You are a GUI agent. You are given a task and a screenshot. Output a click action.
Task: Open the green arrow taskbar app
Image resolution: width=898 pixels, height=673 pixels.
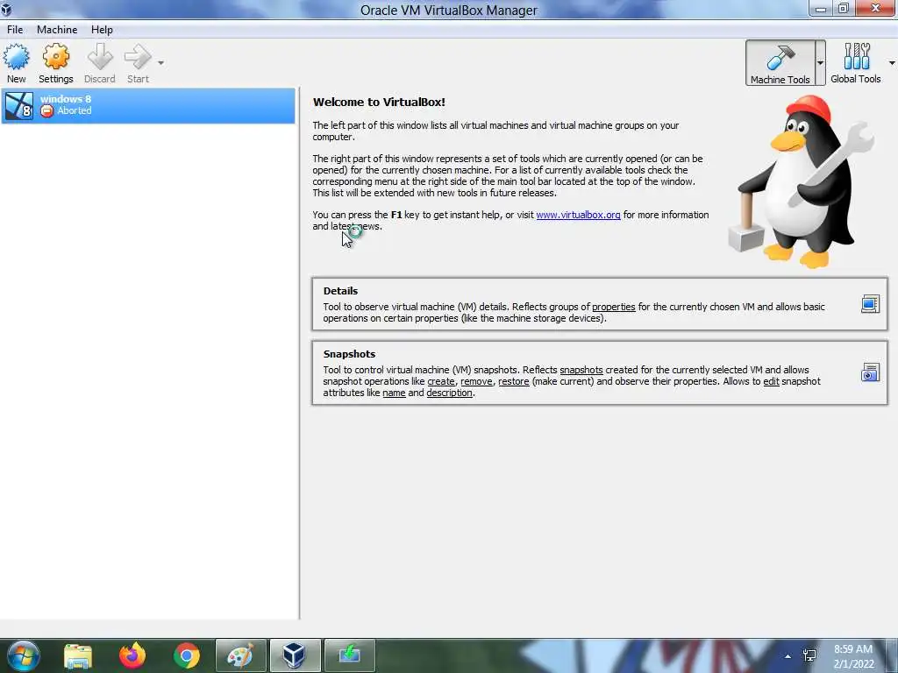coord(349,655)
